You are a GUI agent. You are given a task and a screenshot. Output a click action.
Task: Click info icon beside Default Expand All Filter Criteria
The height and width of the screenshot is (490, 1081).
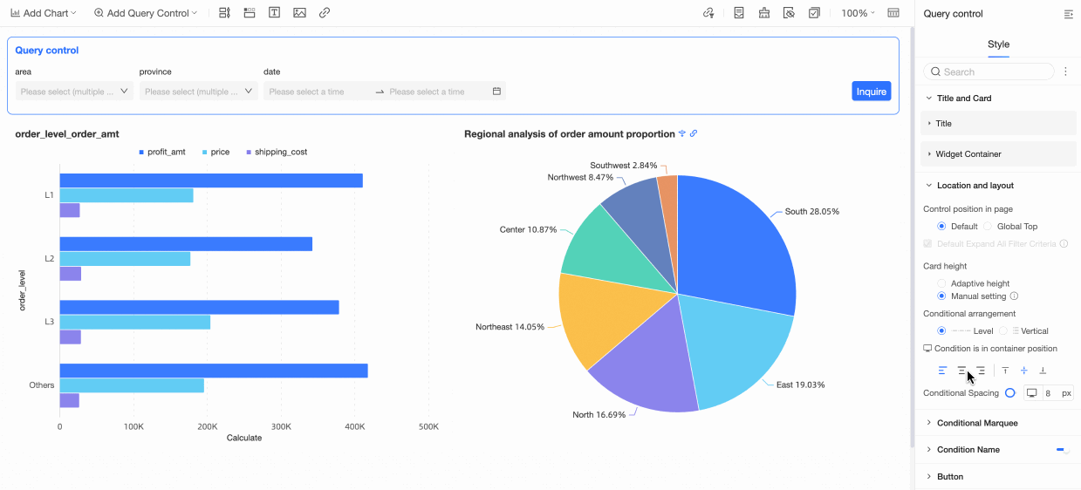(x=1064, y=243)
